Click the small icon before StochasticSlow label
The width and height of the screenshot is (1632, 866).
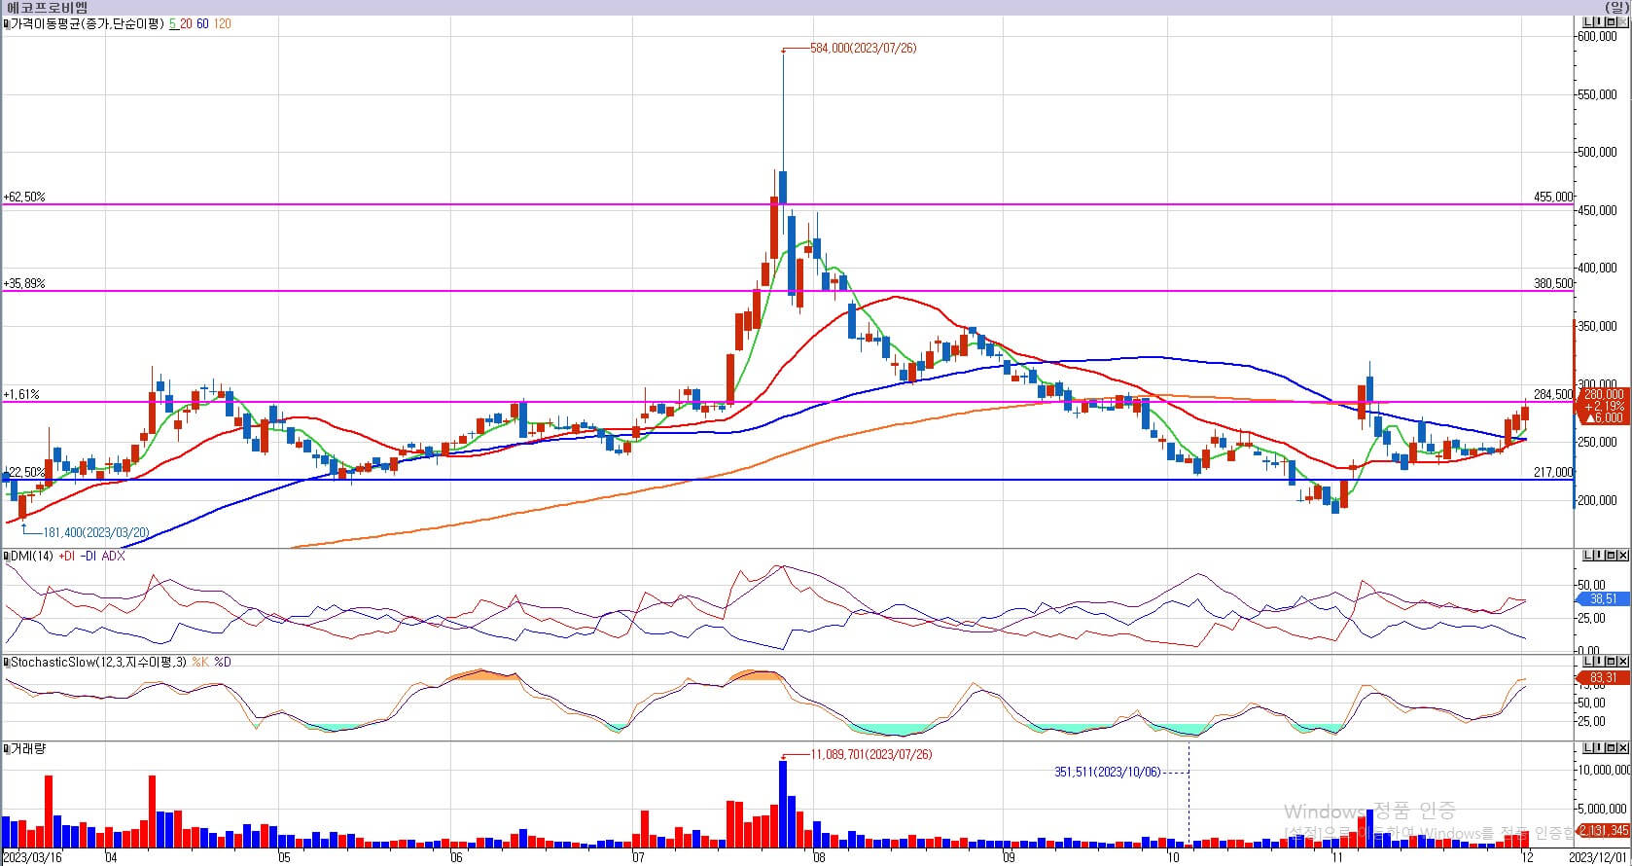tap(6, 663)
